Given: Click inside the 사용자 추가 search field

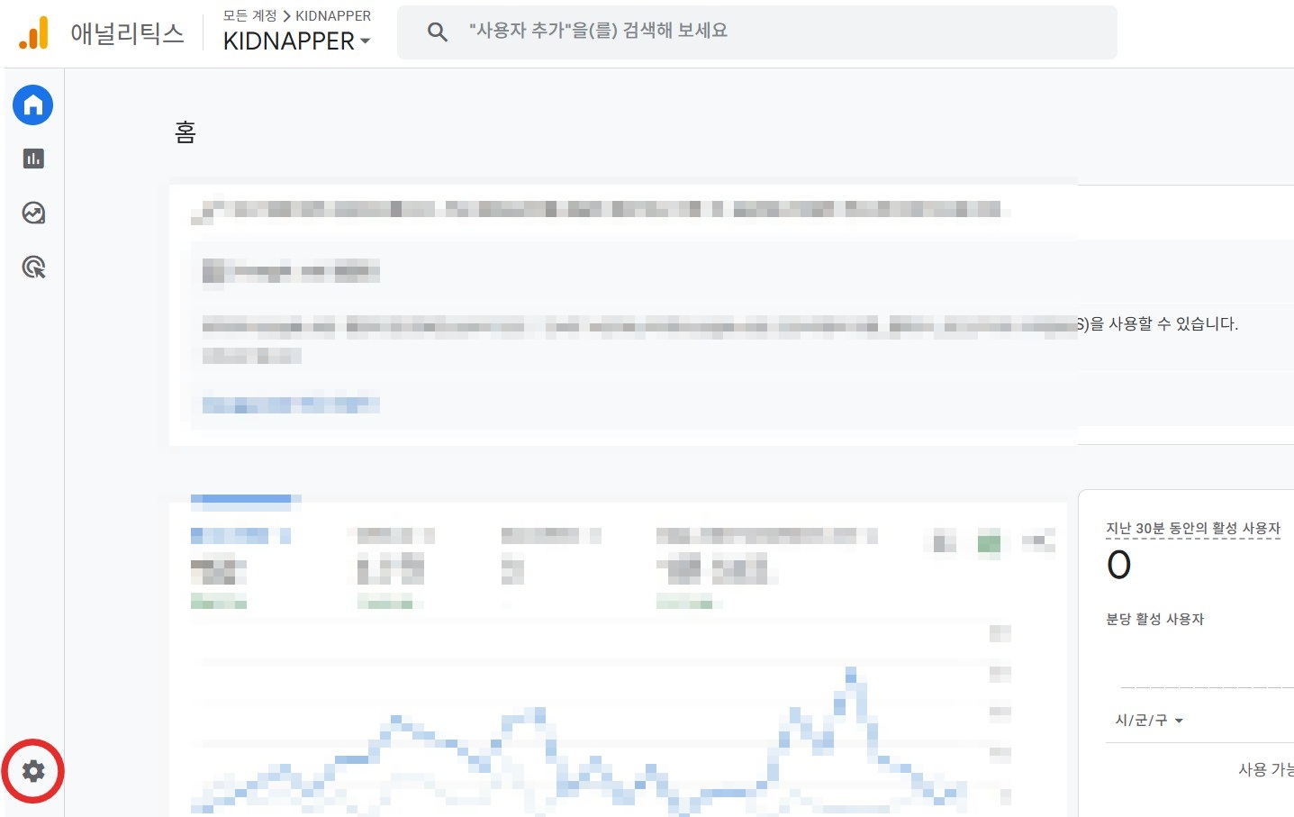Looking at the screenshot, I should [x=630, y=32].
